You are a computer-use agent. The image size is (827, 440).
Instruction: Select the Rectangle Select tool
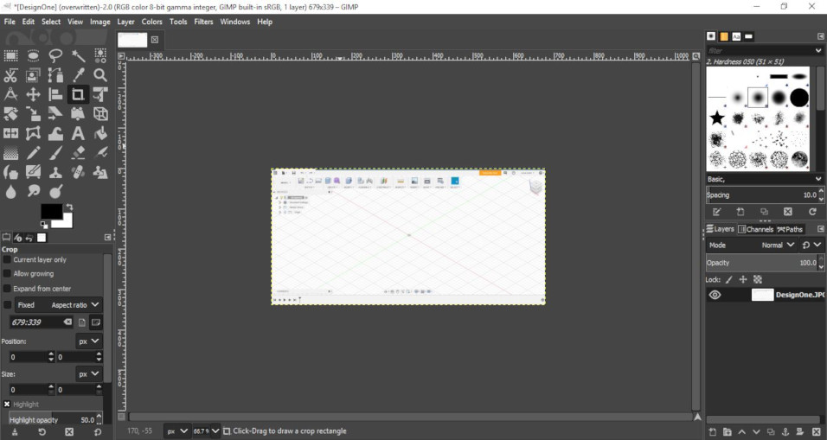10,55
